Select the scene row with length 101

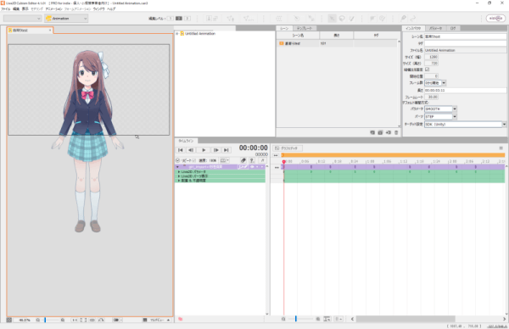[337, 43]
